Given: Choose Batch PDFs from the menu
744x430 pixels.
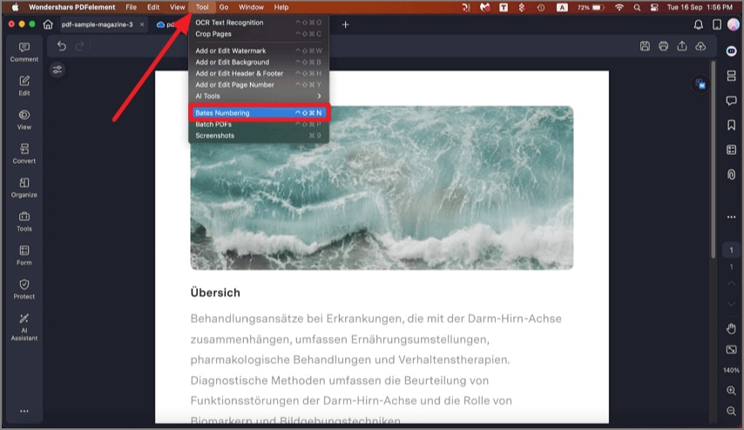Looking at the screenshot, I should tap(259, 124).
